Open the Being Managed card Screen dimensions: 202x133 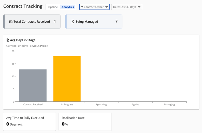click(94, 22)
